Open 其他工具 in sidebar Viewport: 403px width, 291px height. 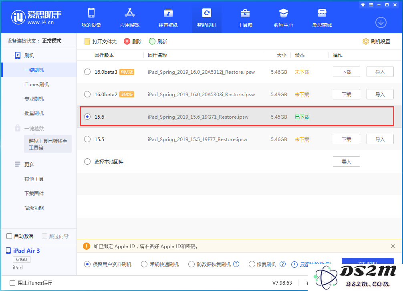tap(34, 179)
